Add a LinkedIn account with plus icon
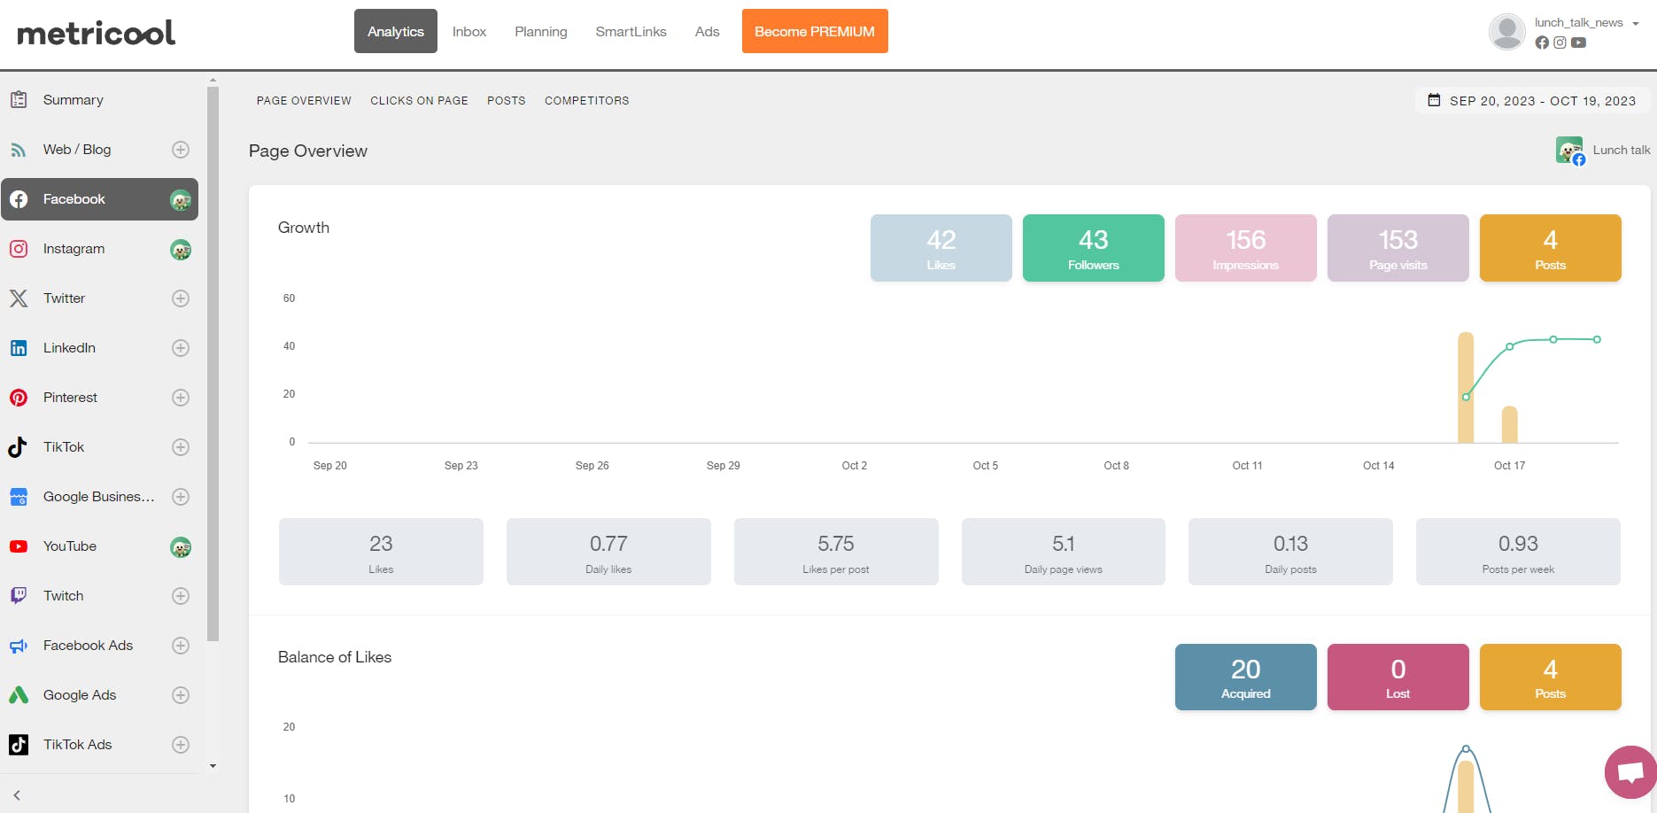The width and height of the screenshot is (1657, 813). 181,348
